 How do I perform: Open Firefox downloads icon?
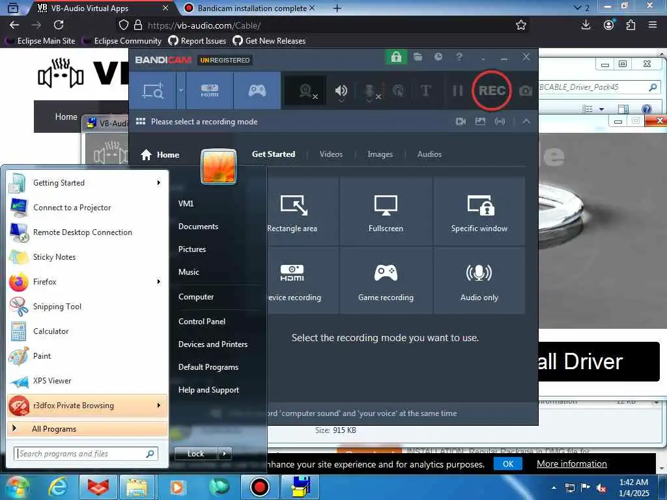click(586, 25)
